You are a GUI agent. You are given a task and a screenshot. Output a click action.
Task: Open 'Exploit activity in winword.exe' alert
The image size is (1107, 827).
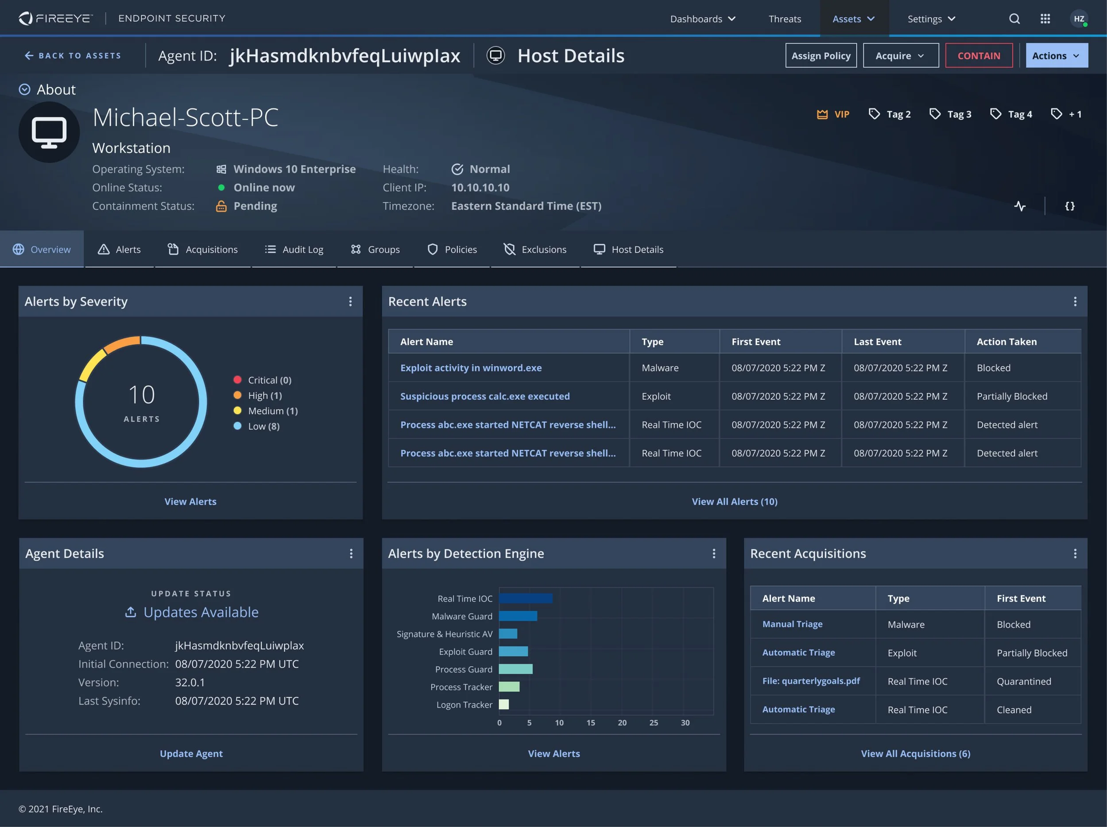coord(470,368)
